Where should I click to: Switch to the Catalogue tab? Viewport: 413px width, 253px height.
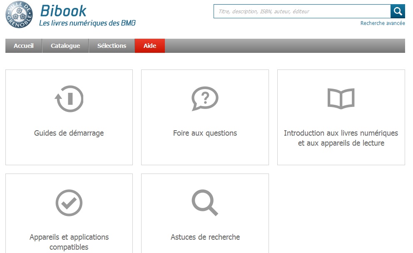[65, 46]
